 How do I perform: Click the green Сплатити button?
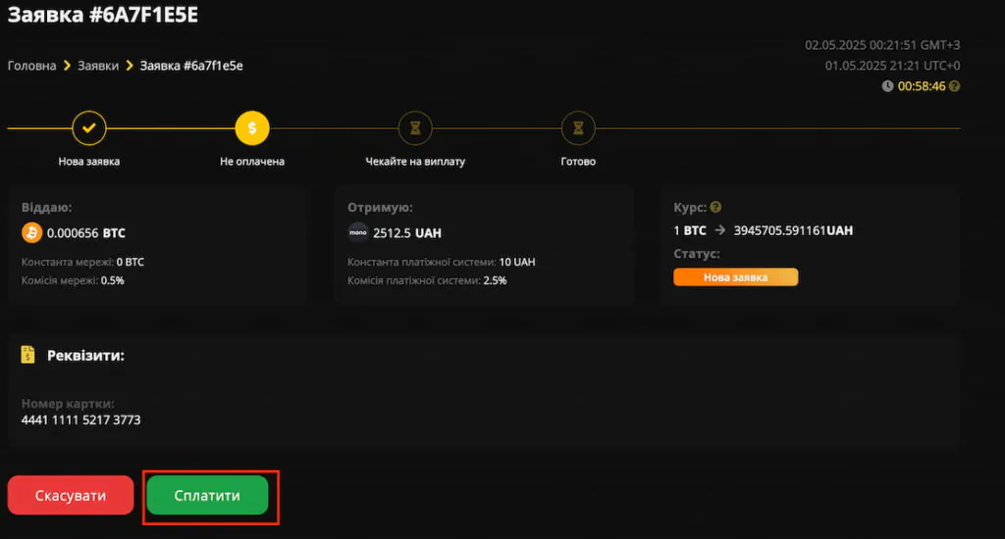(x=207, y=495)
